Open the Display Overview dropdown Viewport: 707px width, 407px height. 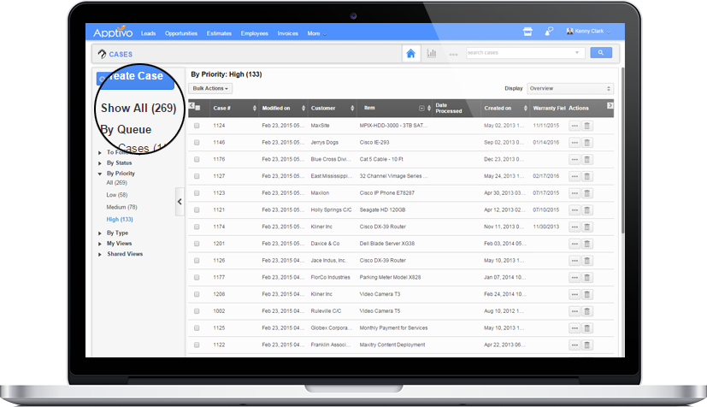570,88
